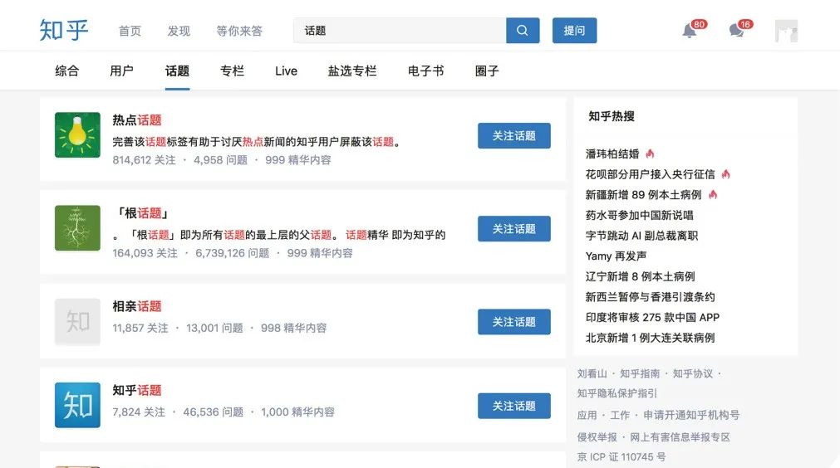Open the 「根话题」 title link

[x=142, y=213]
